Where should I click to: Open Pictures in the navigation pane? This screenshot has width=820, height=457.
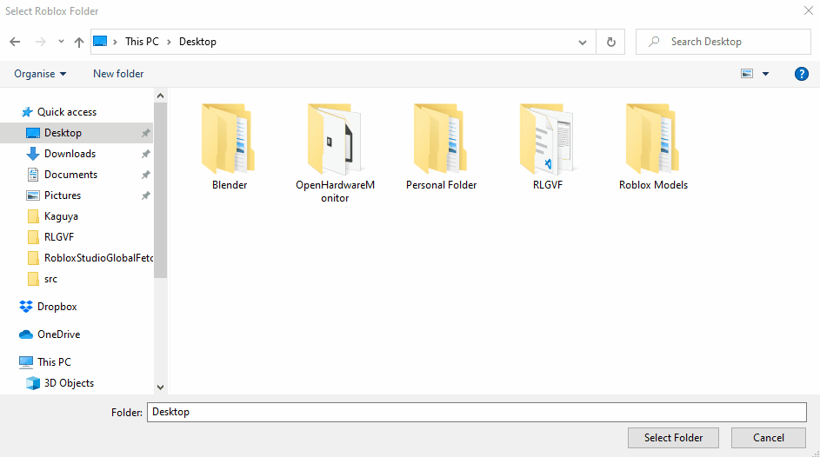click(x=63, y=195)
